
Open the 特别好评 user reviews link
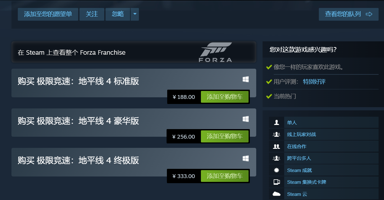coord(314,82)
